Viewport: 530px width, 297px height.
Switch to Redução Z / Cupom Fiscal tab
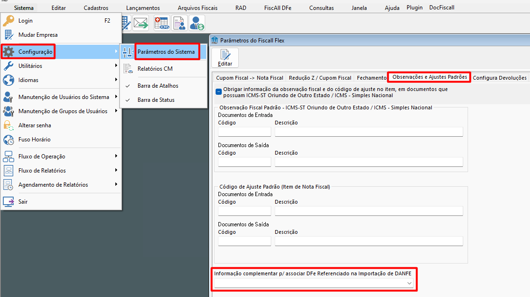pos(320,78)
